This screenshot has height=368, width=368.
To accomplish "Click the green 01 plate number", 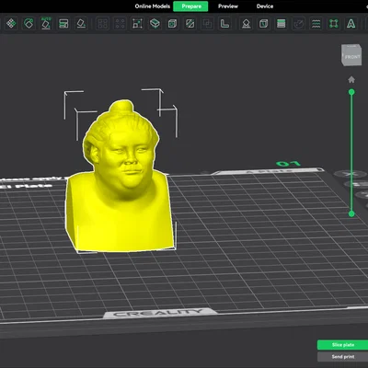I will [x=288, y=164].
